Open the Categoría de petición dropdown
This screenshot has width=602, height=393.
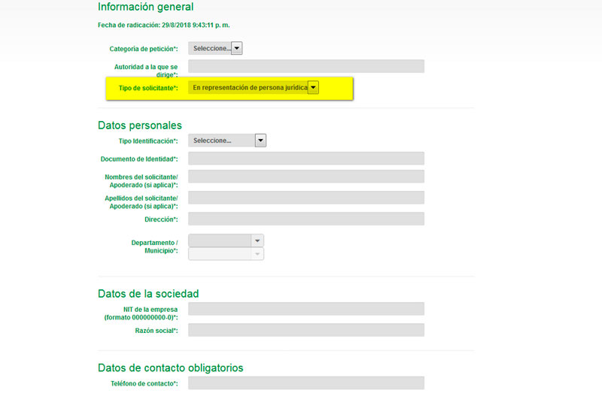coord(215,48)
